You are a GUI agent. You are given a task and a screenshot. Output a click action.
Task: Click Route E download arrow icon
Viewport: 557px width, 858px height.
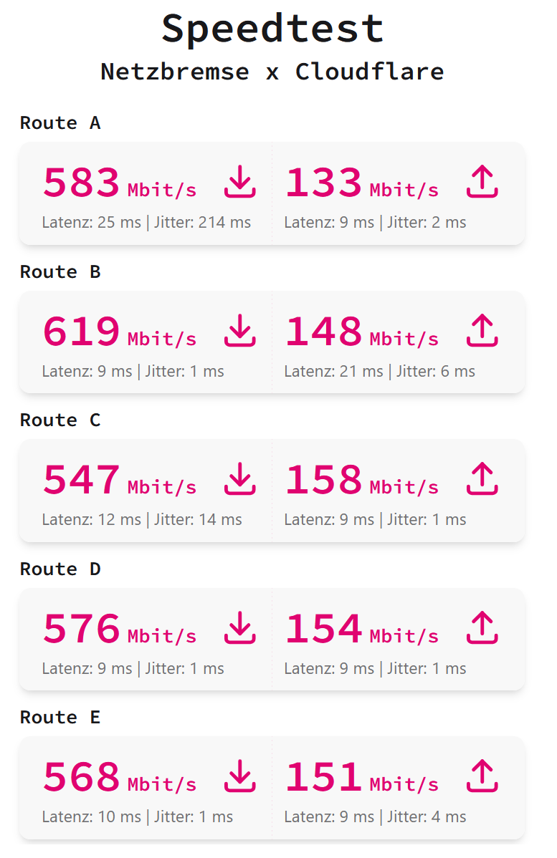coord(240,776)
